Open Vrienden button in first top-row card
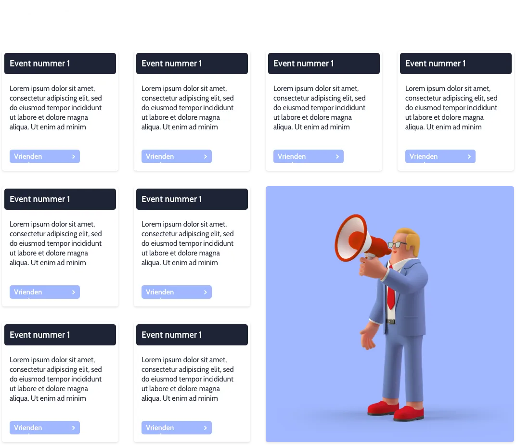This screenshot has width=516, height=445. coord(45,156)
